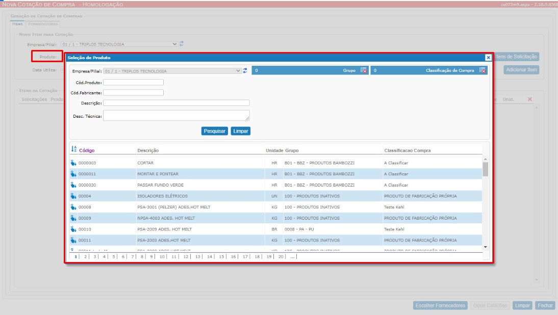
Task: Focus the Cód.Fabricante input field
Action: tap(134, 92)
